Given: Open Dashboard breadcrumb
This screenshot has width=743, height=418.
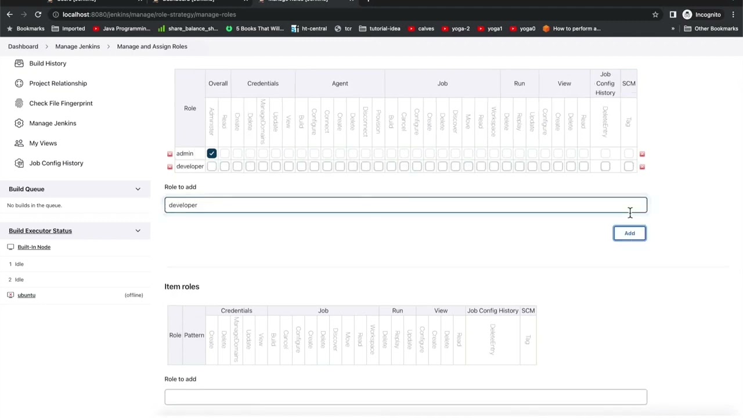Looking at the screenshot, I should tap(23, 46).
